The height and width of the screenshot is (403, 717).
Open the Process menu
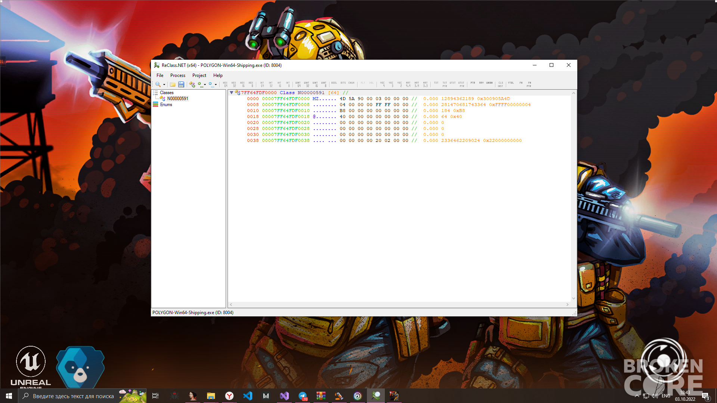coord(178,75)
